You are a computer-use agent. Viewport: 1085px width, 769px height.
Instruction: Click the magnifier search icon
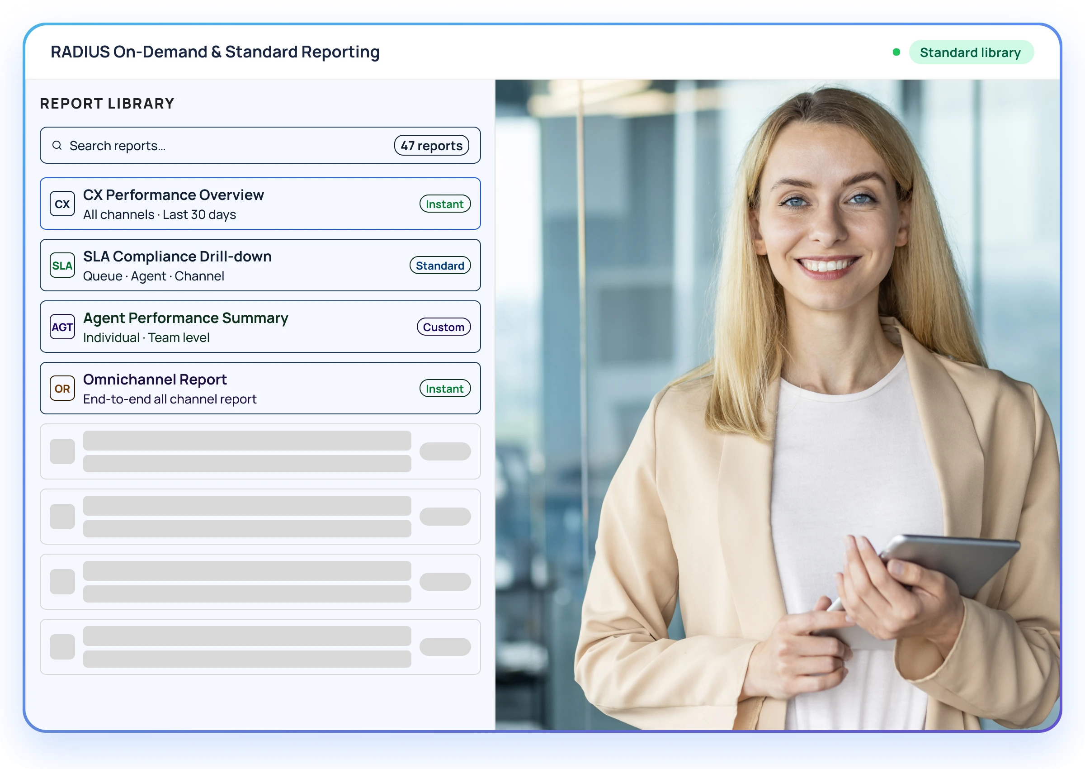coord(57,145)
